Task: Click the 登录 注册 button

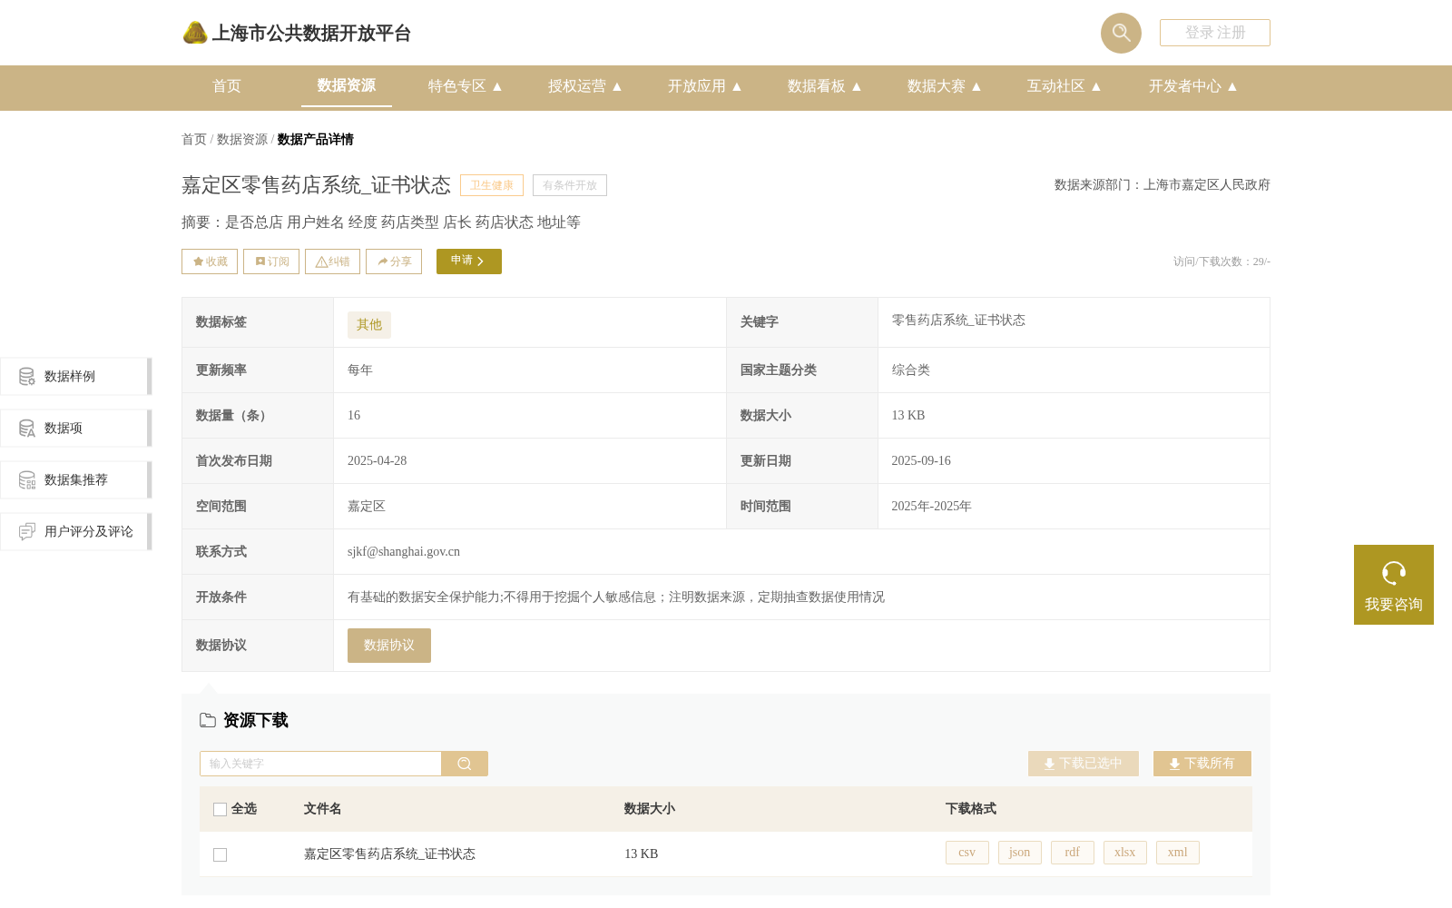Action: (1215, 33)
